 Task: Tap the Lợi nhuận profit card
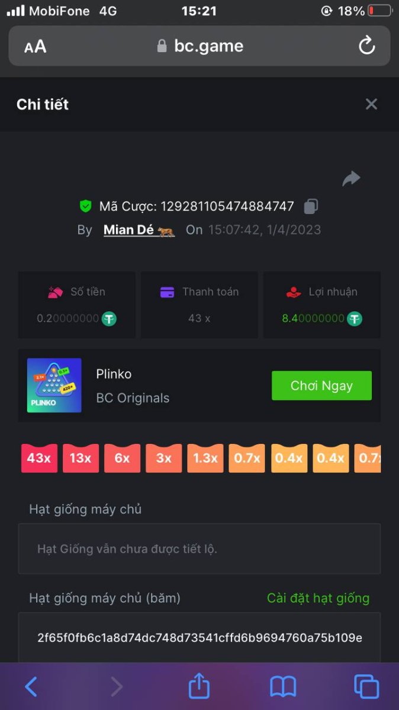pyautogui.click(x=322, y=305)
